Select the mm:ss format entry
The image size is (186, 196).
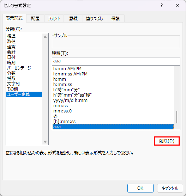pos(113,106)
